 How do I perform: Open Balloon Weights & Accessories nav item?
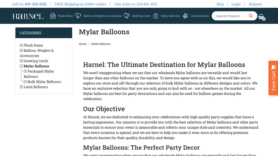[102, 16]
